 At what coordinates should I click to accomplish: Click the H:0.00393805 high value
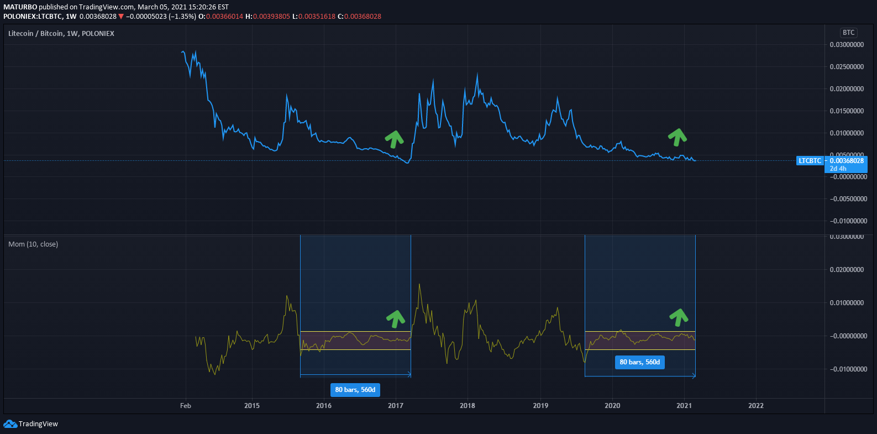click(x=267, y=17)
